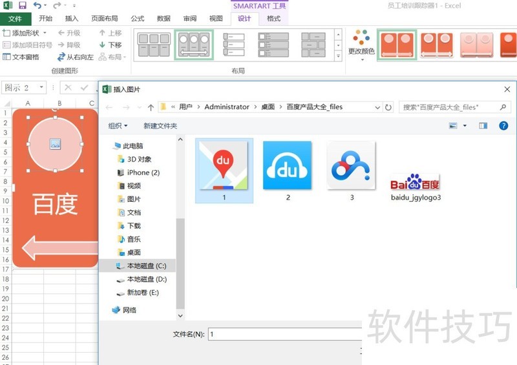Select Baidu music image file 2
This screenshot has width=517, height=365.
click(x=288, y=171)
